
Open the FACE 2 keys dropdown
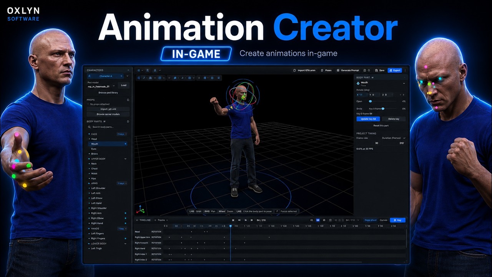[122, 134]
